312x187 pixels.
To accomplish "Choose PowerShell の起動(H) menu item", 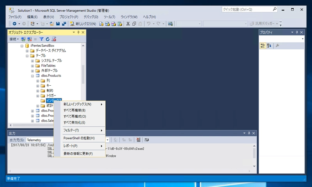I will (83, 138).
